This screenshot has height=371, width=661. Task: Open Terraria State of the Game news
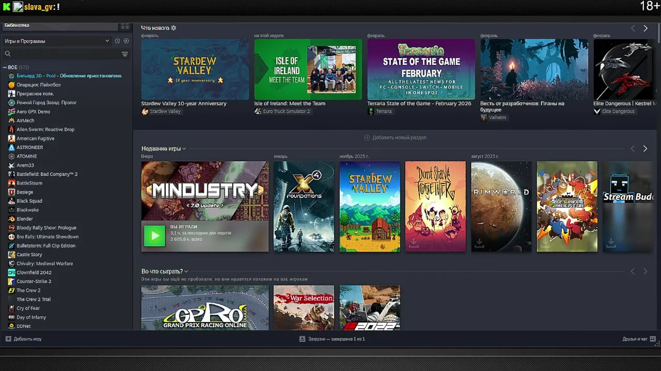tap(421, 70)
